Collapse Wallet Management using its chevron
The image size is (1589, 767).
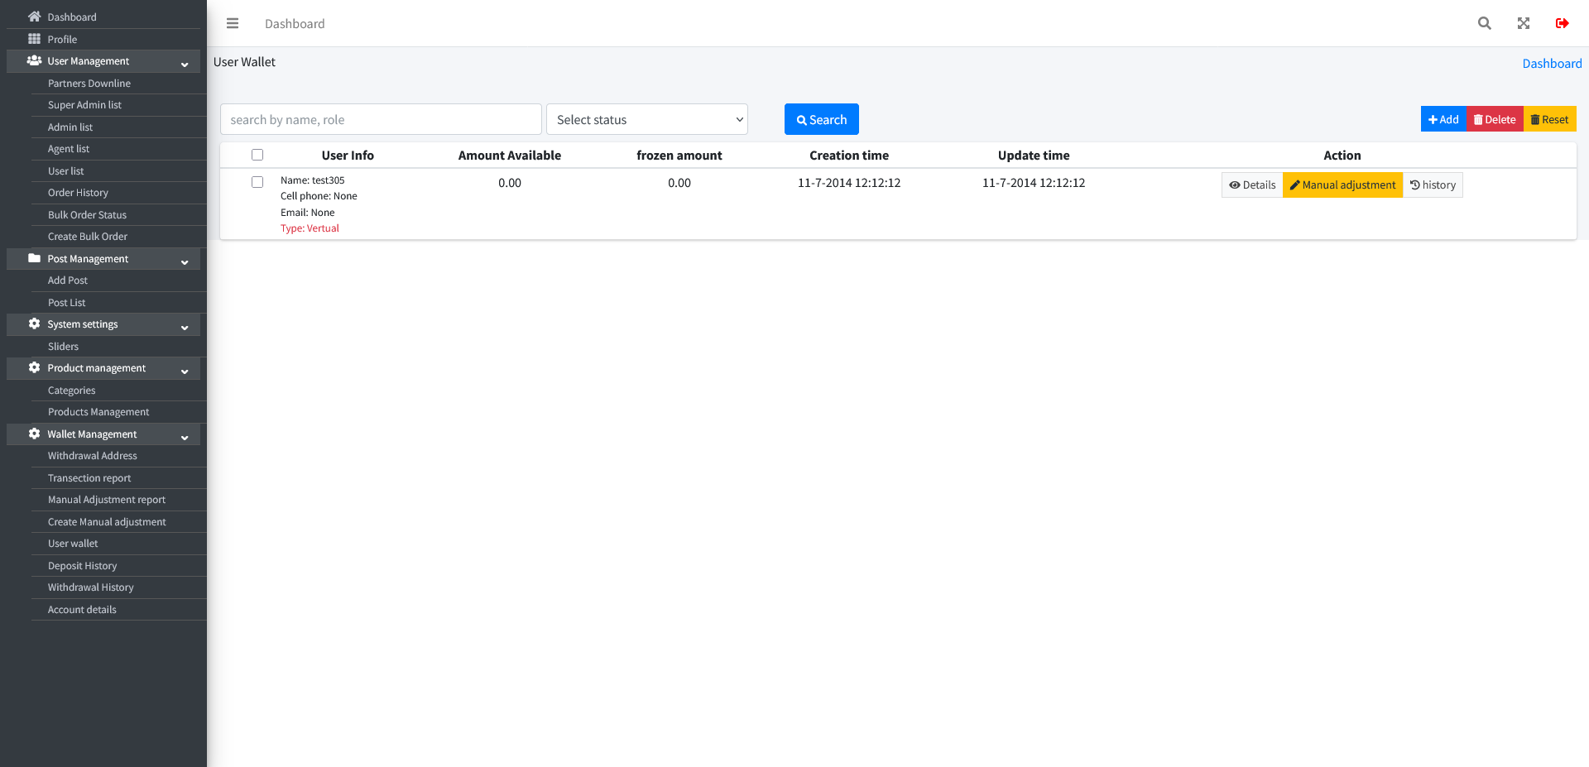185,438
